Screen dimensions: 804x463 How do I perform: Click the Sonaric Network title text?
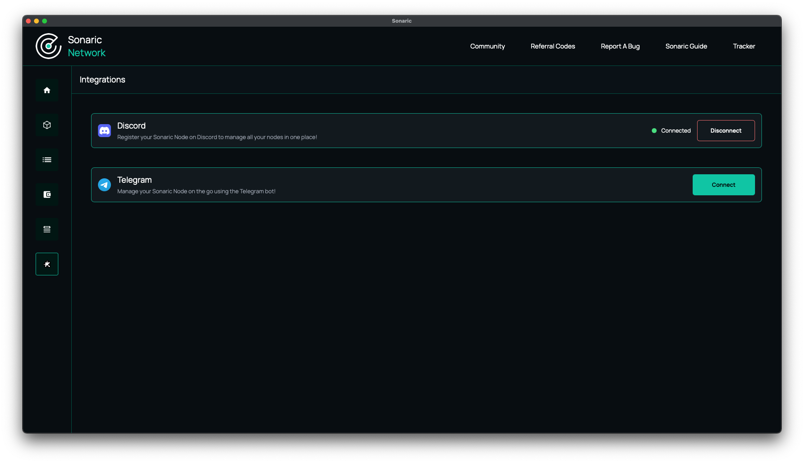tap(87, 46)
